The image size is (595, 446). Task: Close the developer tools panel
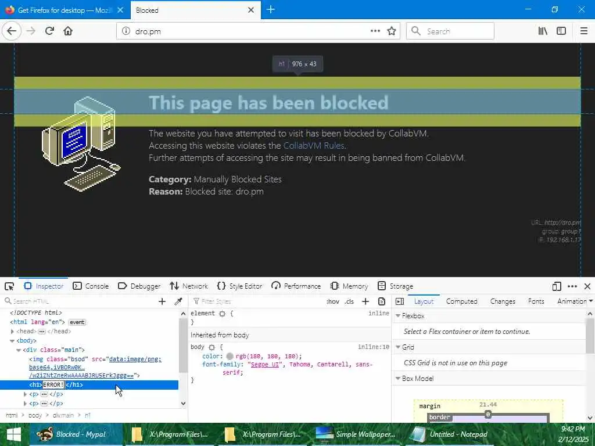click(587, 286)
